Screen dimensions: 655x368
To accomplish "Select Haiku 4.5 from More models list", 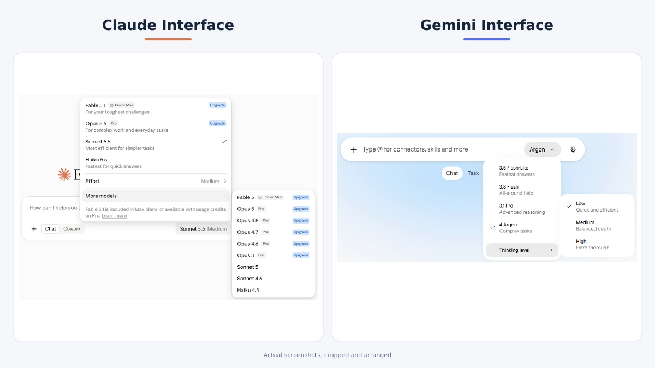I will click(x=273, y=290).
